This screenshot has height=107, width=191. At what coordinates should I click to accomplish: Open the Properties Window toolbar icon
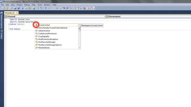coord(78,8)
